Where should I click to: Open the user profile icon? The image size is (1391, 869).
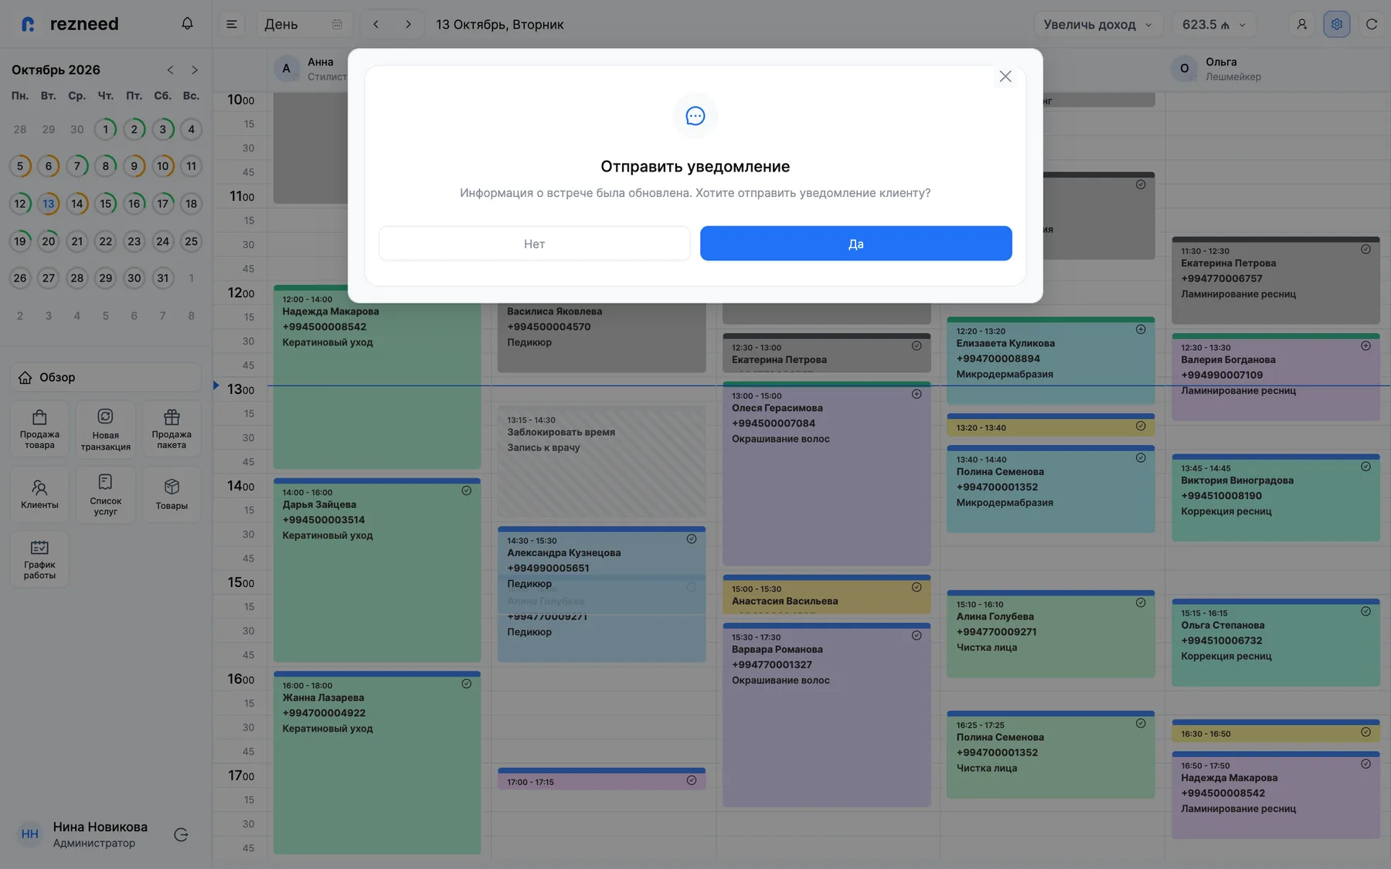pyautogui.click(x=1301, y=24)
